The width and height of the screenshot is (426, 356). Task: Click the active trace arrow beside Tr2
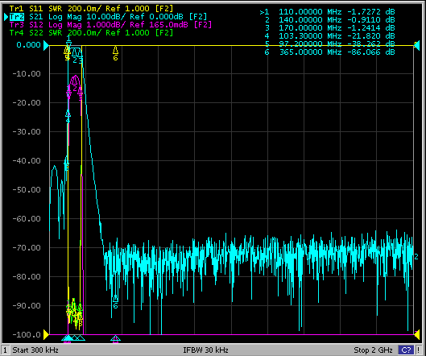6,17
